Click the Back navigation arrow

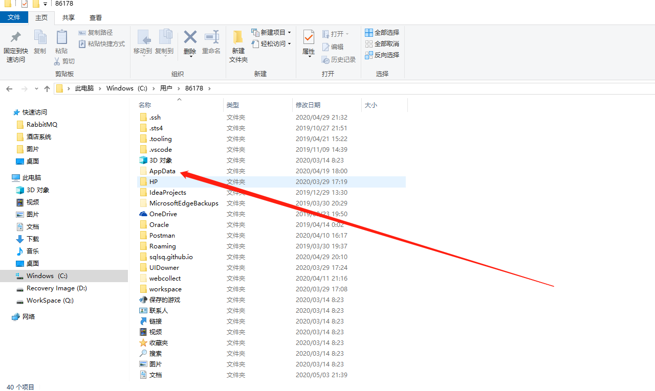9,88
